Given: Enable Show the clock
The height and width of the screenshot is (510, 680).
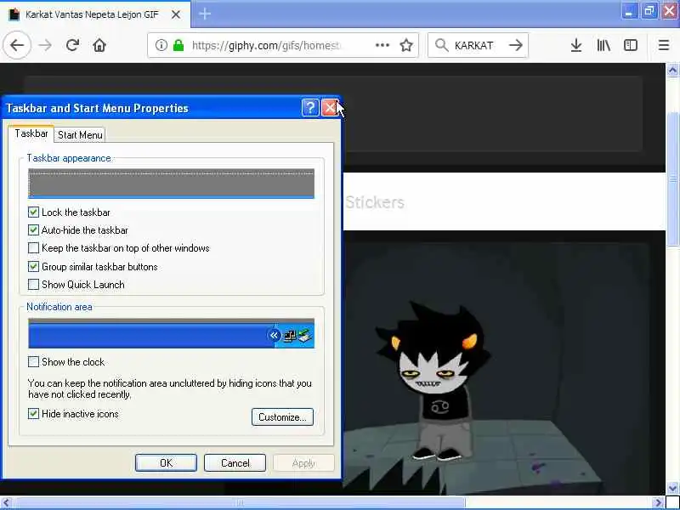Looking at the screenshot, I should tap(33, 362).
